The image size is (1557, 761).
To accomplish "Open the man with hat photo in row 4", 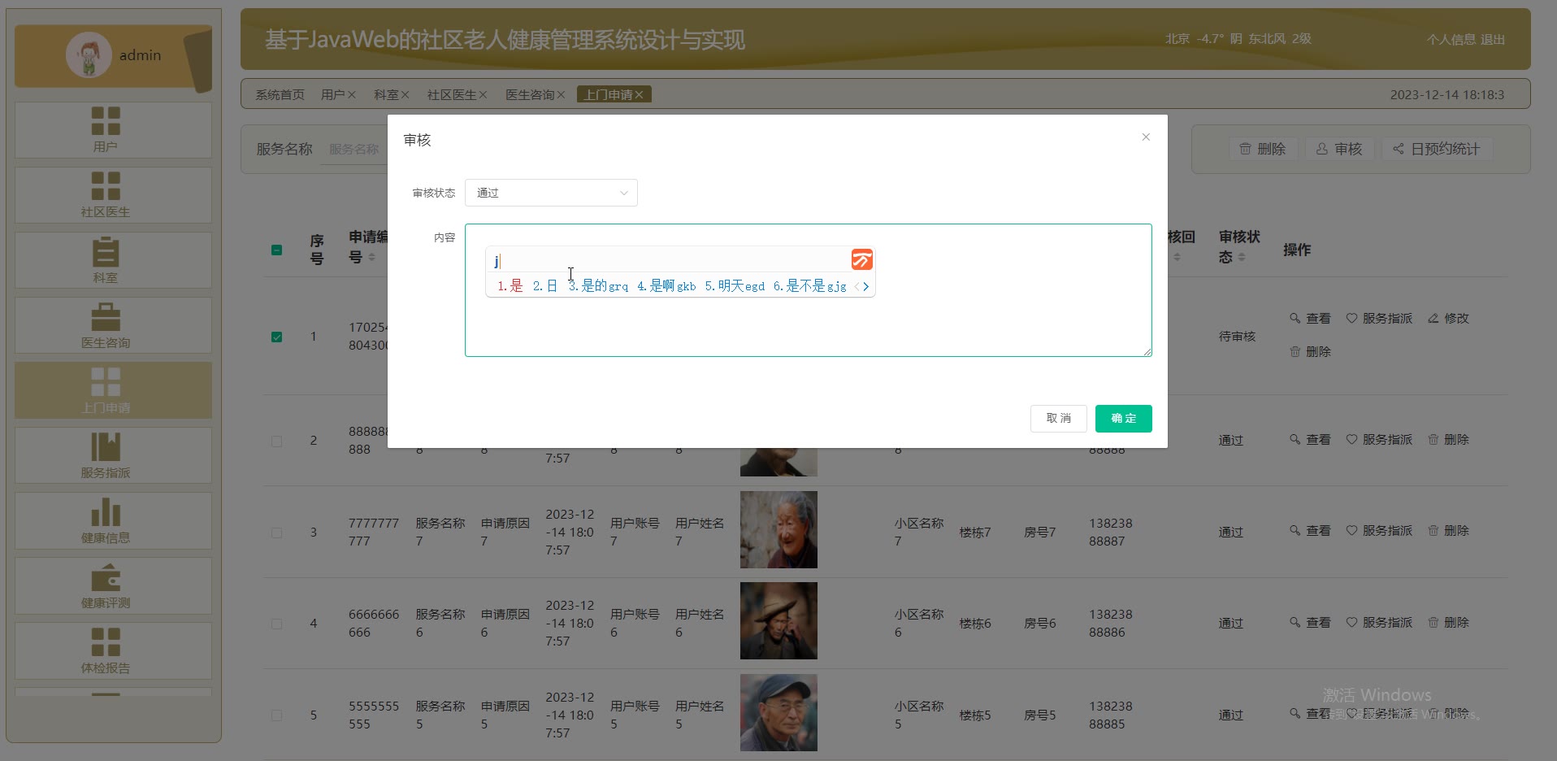I will click(x=778, y=620).
